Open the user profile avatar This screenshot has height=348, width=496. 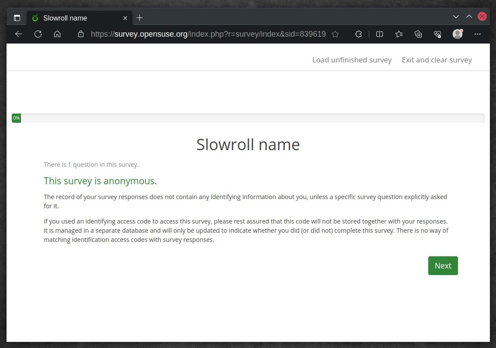click(x=458, y=34)
